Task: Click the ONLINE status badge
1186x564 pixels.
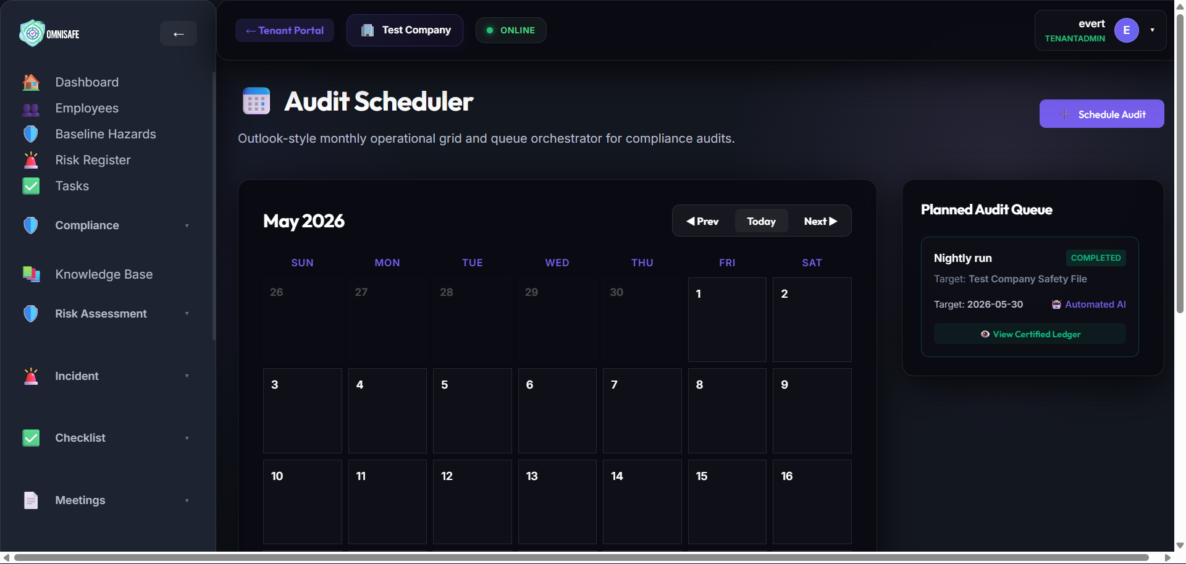Action: pos(511,30)
